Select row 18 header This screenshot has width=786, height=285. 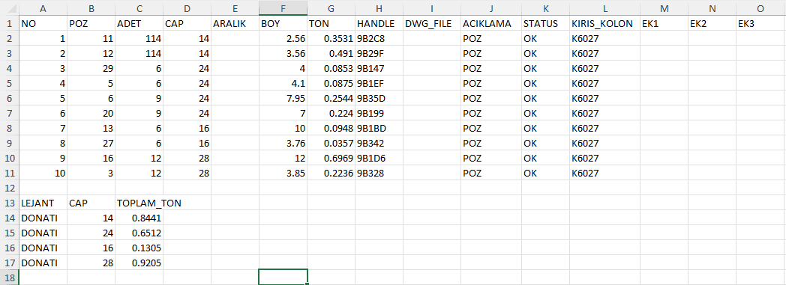[9, 278]
